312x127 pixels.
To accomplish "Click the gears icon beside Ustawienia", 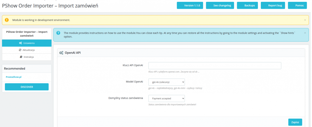I will click(21, 43).
